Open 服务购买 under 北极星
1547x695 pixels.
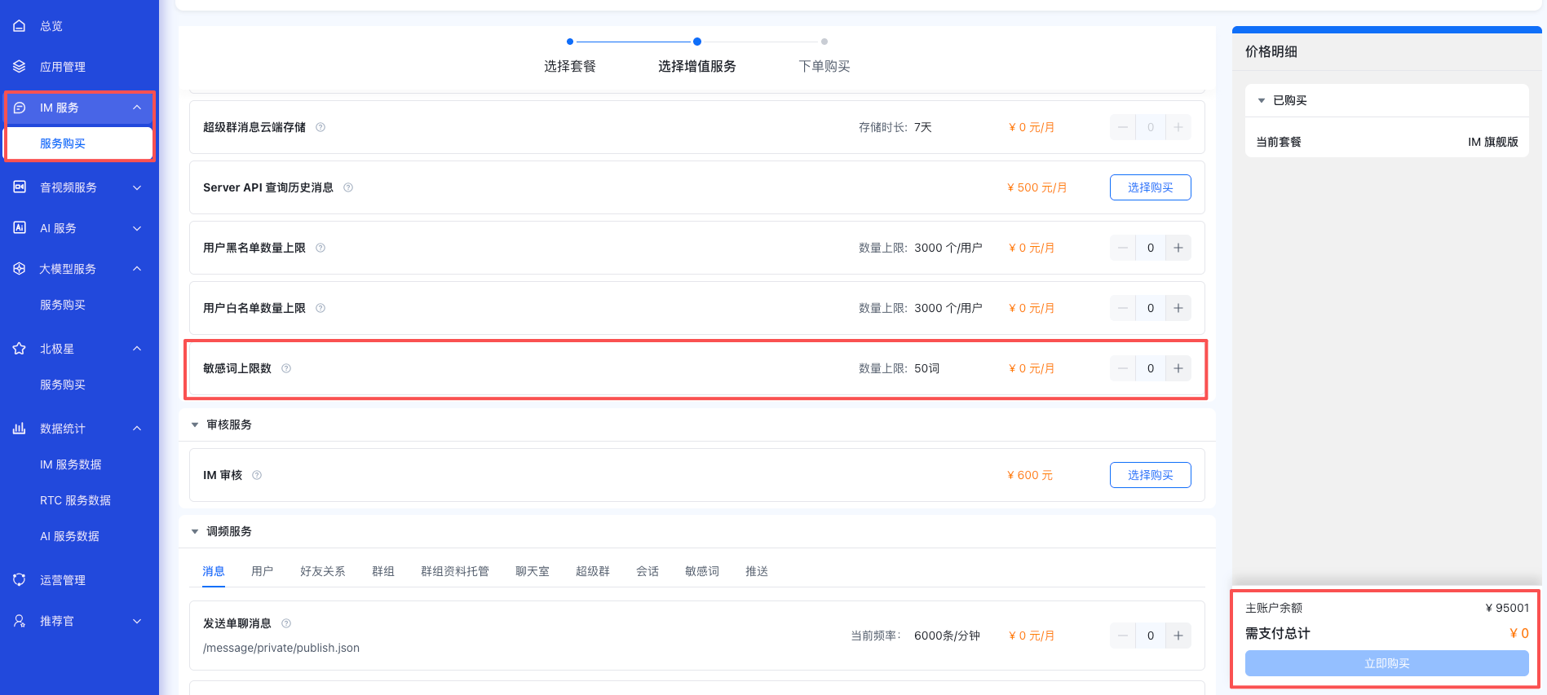[x=63, y=385]
